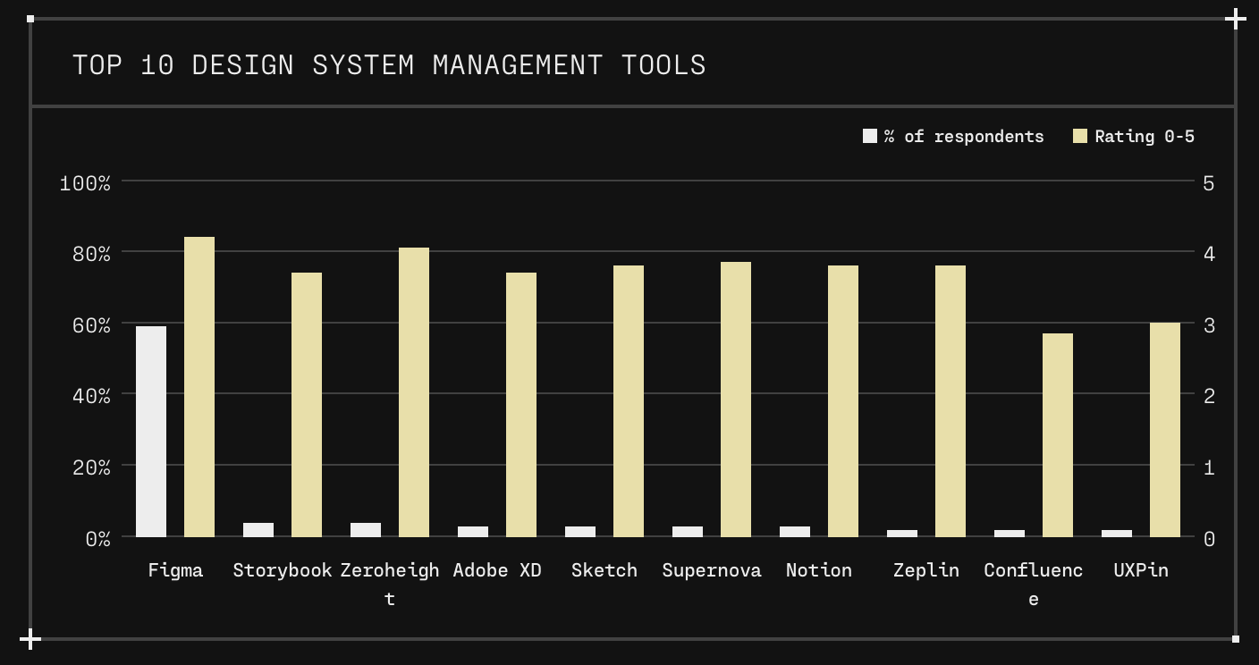Click the 'Sketch' axis label
This screenshot has height=665, width=1259.
[604, 570]
